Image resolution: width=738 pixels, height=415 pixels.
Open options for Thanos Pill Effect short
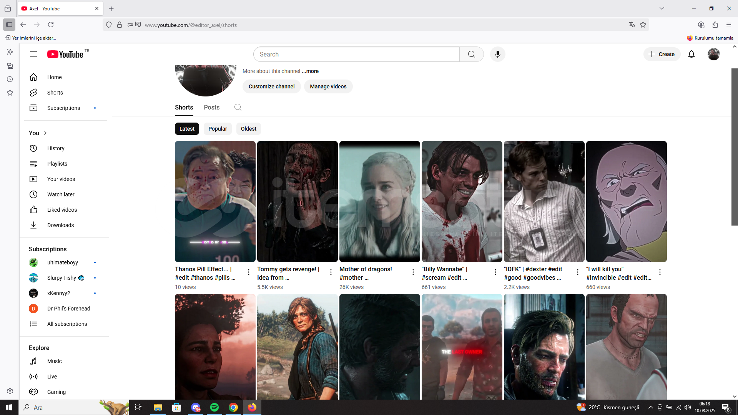pyautogui.click(x=249, y=272)
